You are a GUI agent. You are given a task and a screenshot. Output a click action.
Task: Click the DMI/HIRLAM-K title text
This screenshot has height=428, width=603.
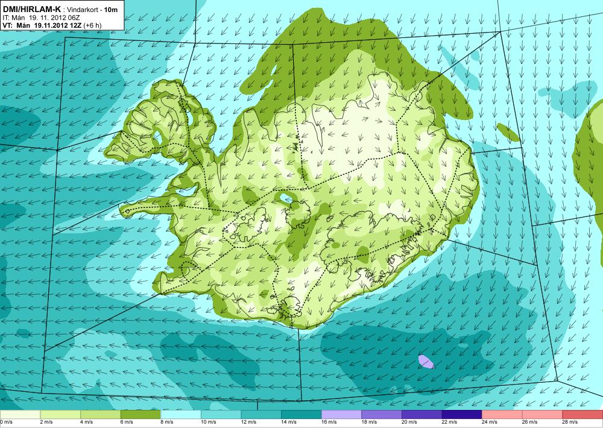point(31,9)
